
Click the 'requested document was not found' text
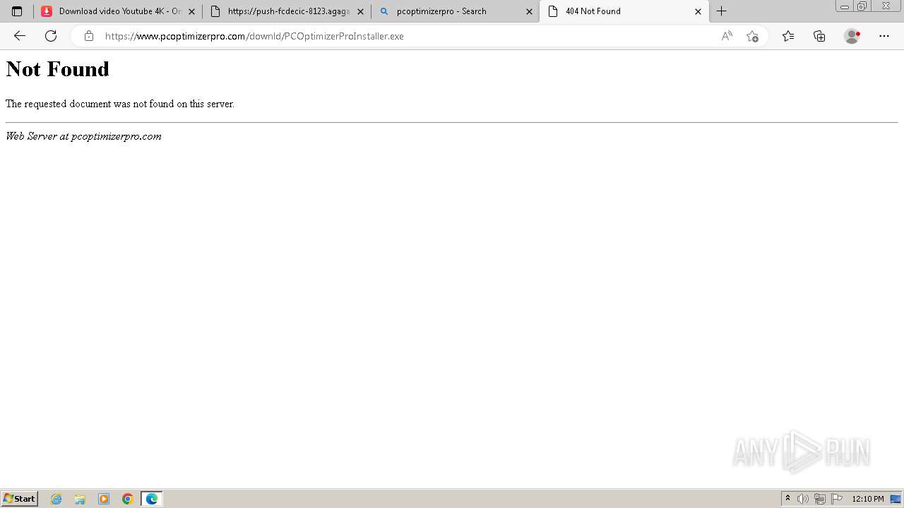tap(120, 104)
